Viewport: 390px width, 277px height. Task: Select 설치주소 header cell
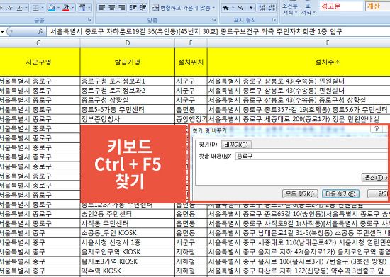299,62
